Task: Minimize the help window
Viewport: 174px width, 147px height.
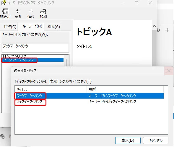Action: pos(123,3)
